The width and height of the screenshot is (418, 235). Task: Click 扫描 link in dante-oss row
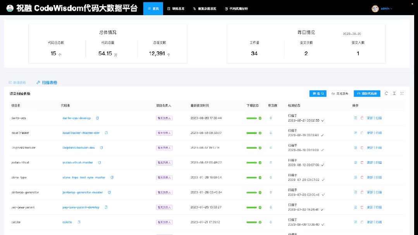click(378, 118)
